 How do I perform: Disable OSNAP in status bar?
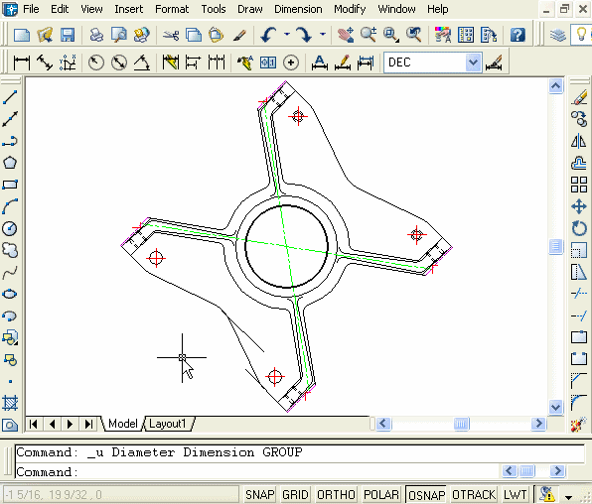click(426, 494)
